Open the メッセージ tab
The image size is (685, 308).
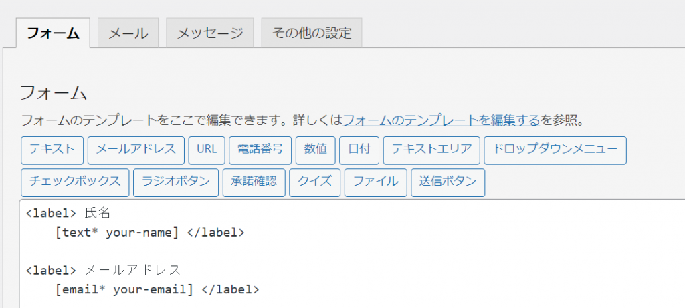pos(209,33)
